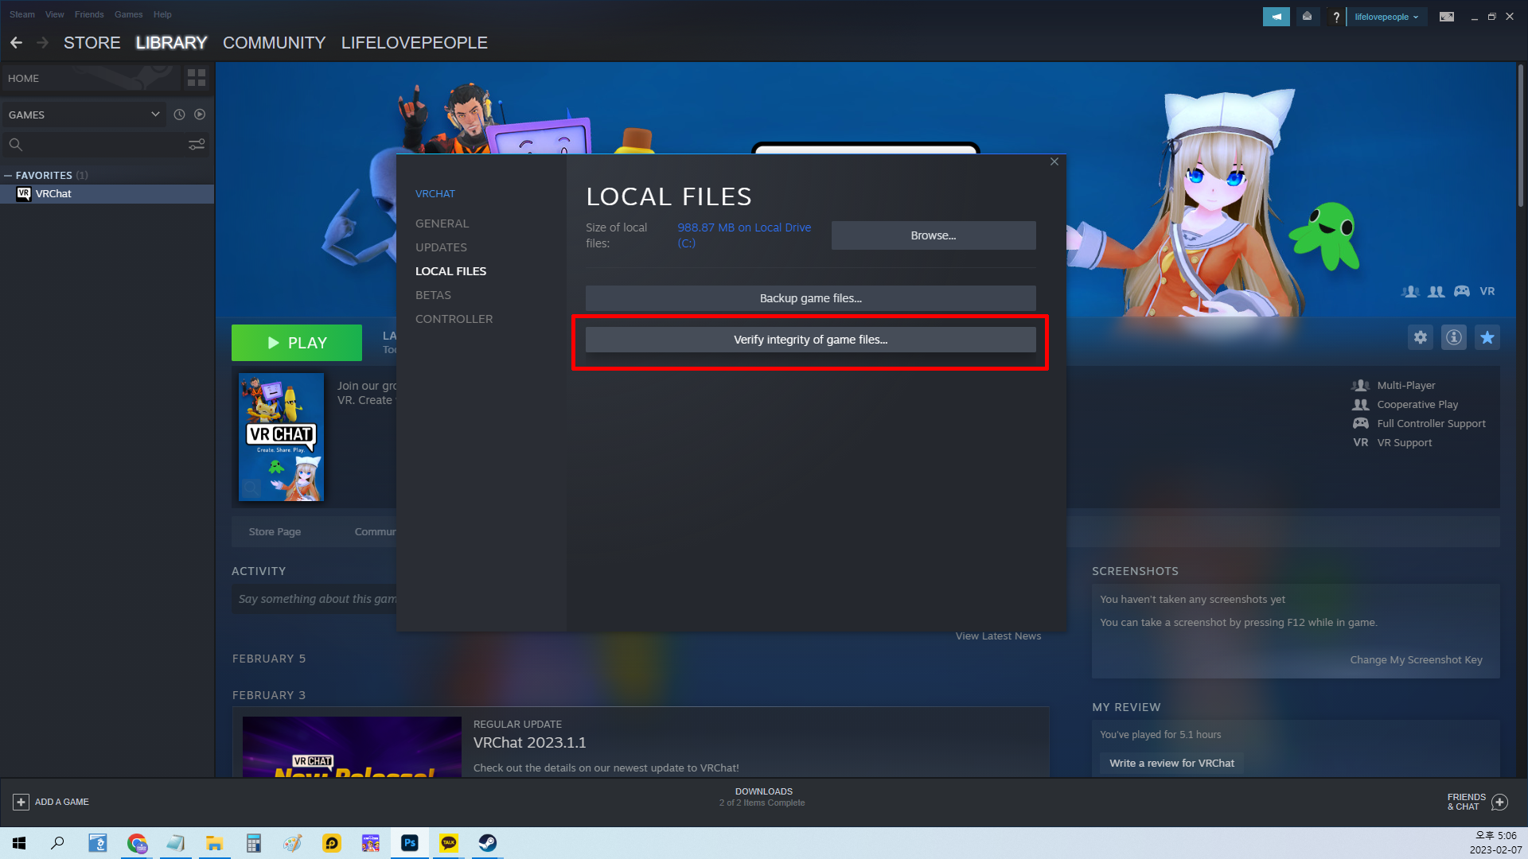This screenshot has width=1528, height=859.
Task: Switch library to grid collections view icon
Action: coord(197,78)
